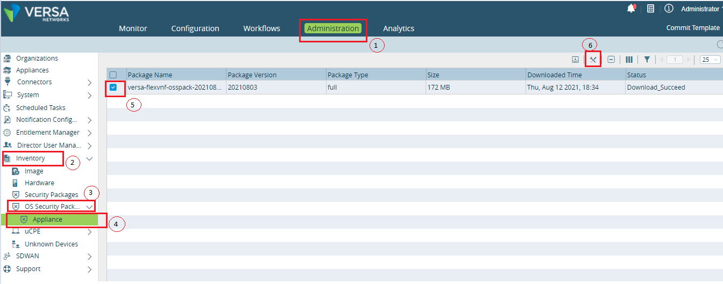Uncheck the versa-flexvnf-osspack row checkbox

tap(113, 87)
